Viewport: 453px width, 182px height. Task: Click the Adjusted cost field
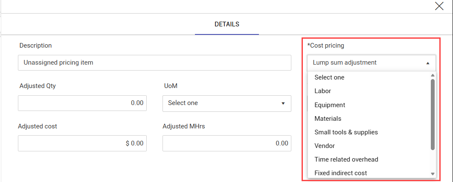point(82,143)
